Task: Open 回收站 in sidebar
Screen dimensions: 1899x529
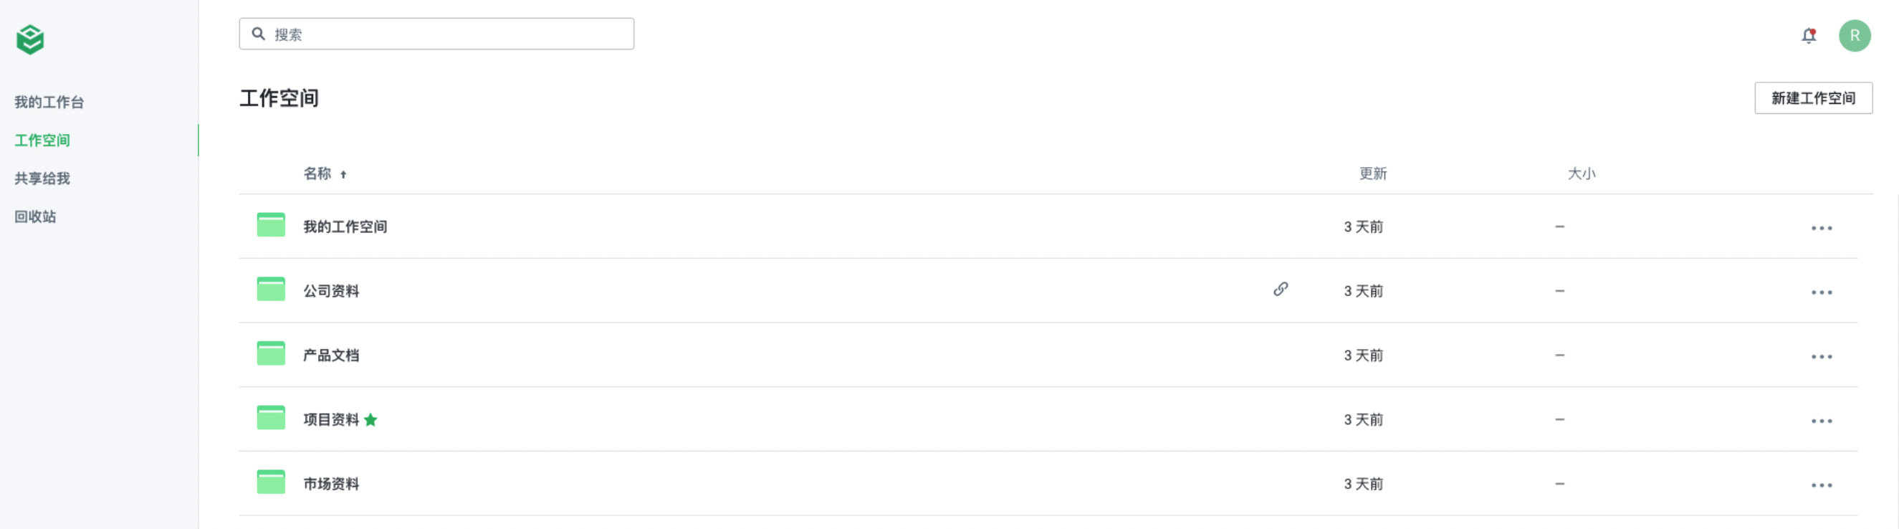Action: tap(35, 216)
